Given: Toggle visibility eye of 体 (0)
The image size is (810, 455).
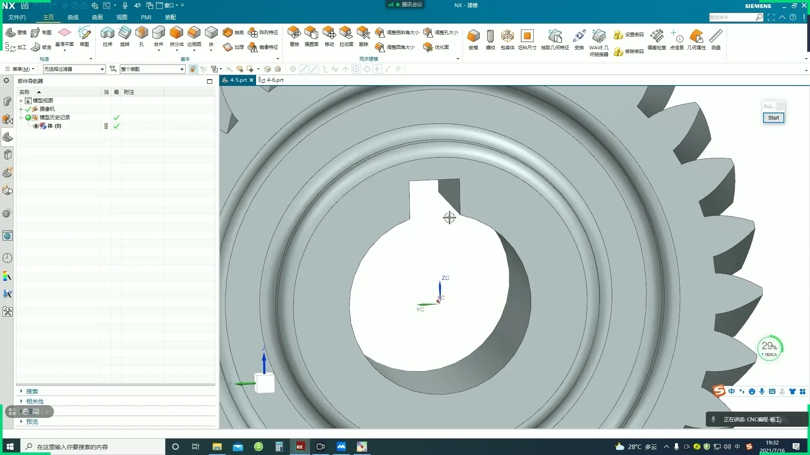Looking at the screenshot, I should (36, 126).
